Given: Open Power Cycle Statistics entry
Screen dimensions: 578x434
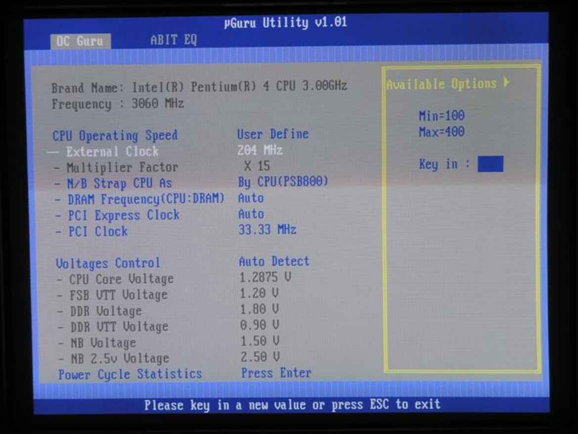Looking at the screenshot, I should pos(130,375).
